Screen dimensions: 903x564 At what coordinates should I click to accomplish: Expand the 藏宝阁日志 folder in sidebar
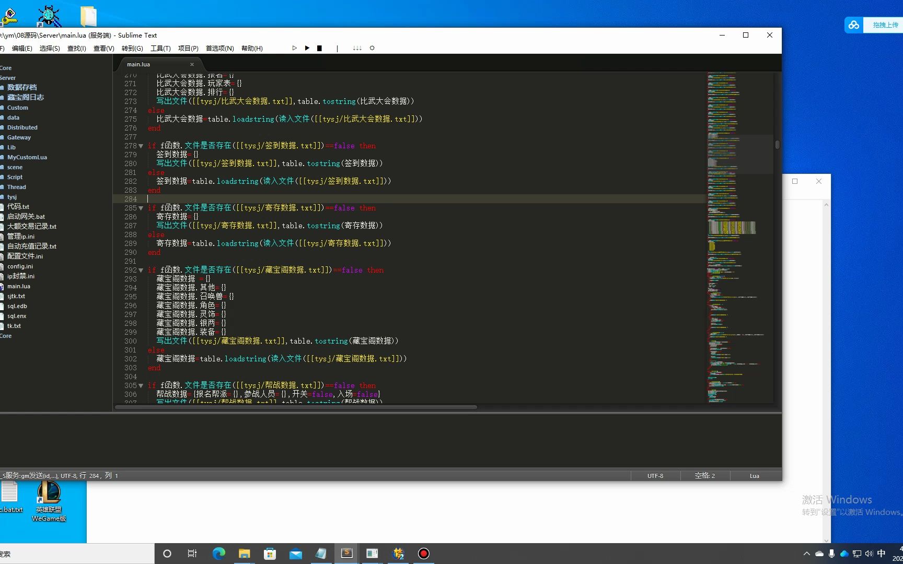click(25, 97)
